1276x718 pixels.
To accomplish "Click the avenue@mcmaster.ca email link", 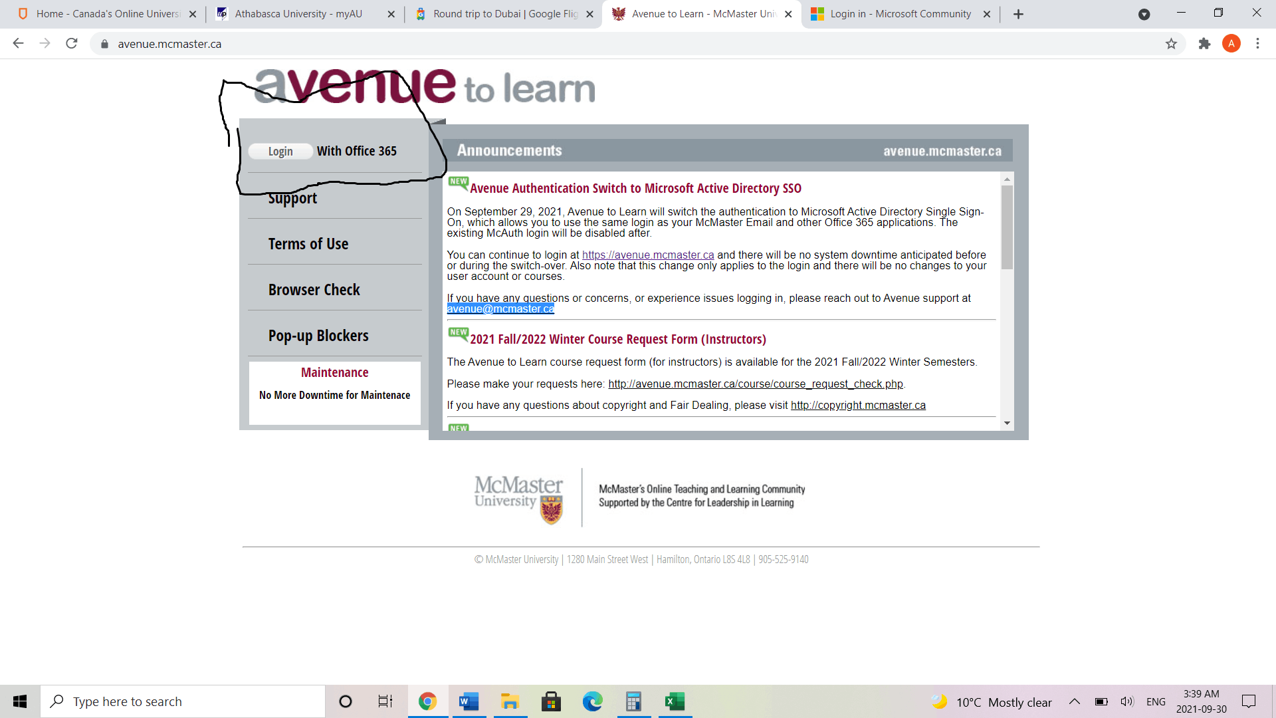I will [500, 309].
